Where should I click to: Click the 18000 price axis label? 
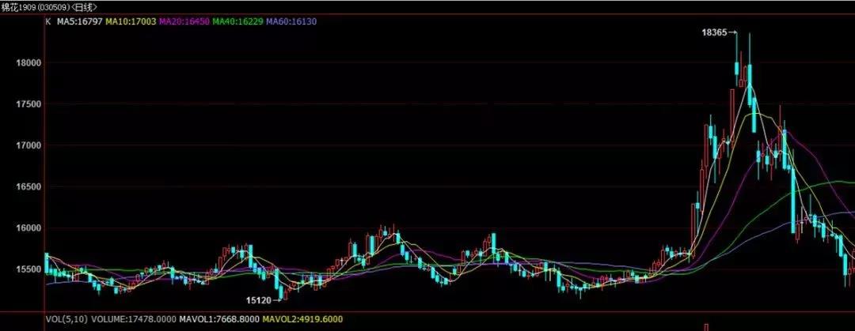[27, 63]
